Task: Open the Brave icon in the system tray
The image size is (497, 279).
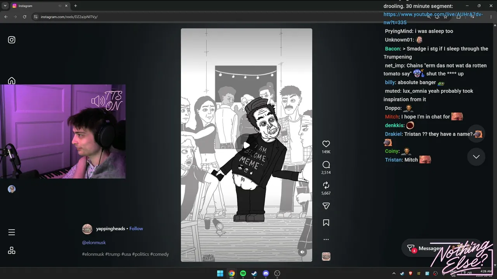Action: pyautogui.click(x=411, y=274)
